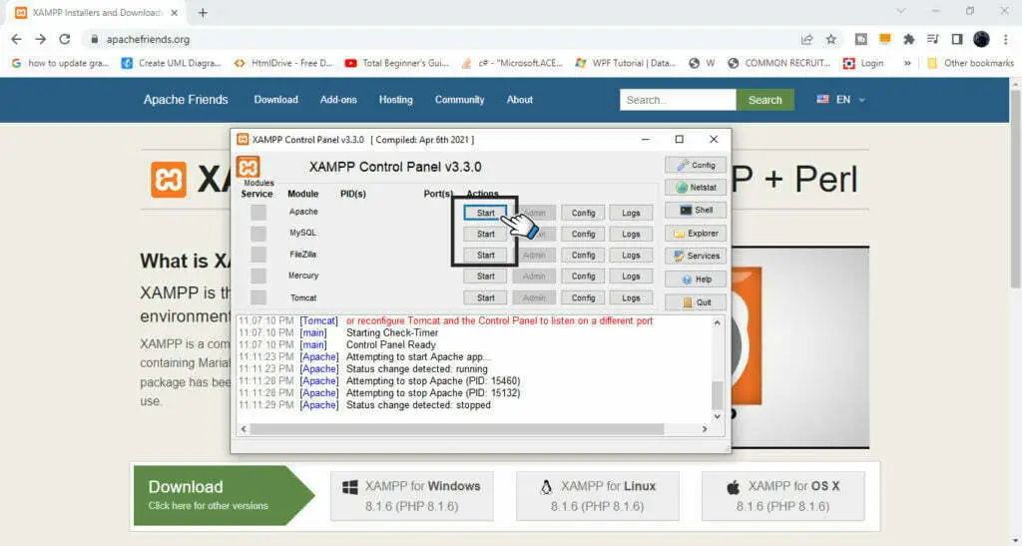The width and height of the screenshot is (1022, 546).
Task: Open the Hosting menu item
Action: click(x=395, y=100)
